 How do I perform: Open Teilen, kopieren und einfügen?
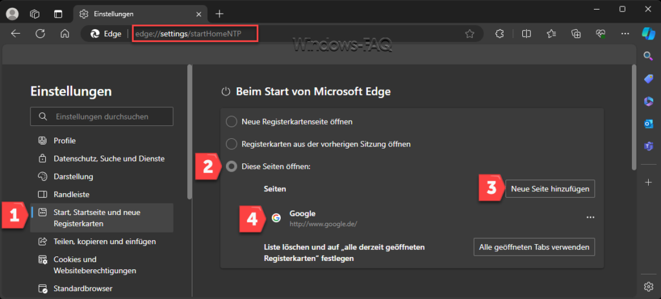101,242
